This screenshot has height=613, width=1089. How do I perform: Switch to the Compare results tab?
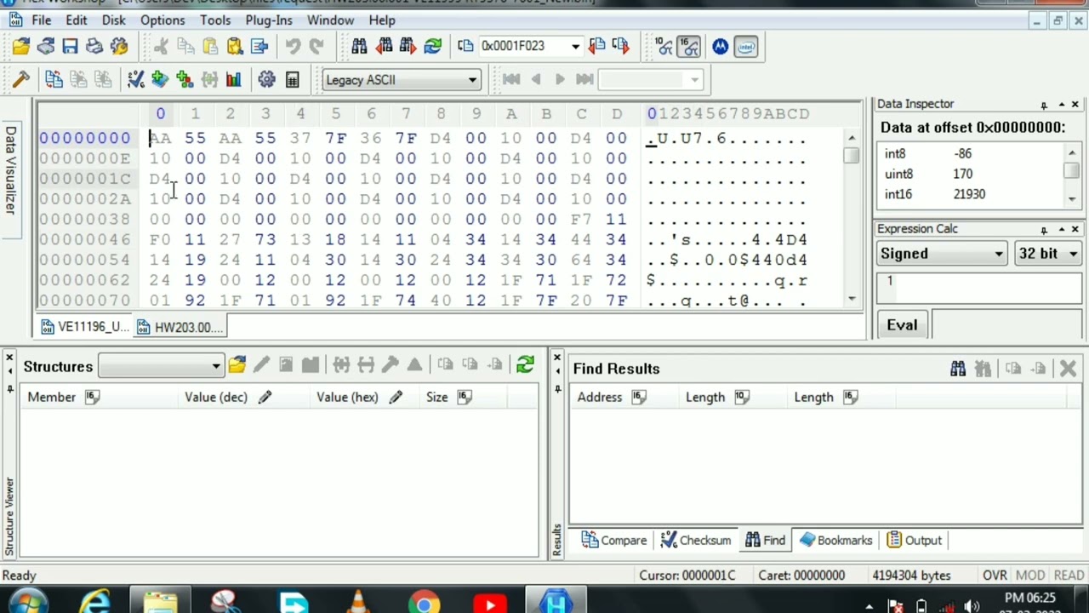click(x=614, y=541)
